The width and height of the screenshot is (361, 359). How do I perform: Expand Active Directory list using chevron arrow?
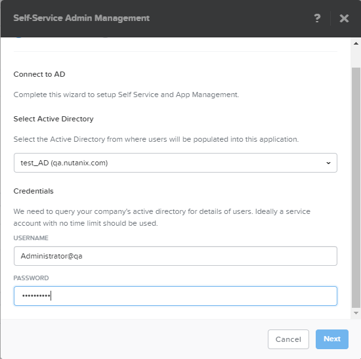pos(329,163)
